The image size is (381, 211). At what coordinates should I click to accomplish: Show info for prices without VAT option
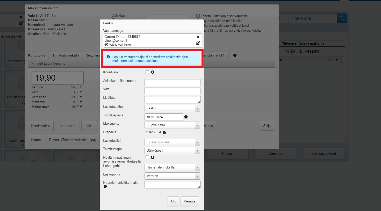pos(153,157)
